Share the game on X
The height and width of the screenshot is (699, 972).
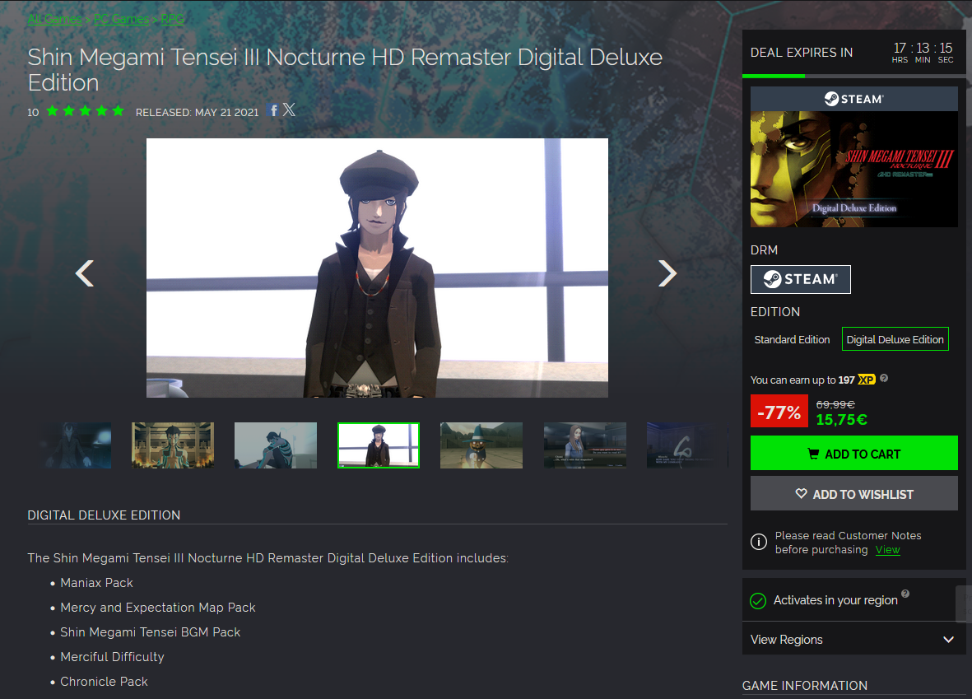point(289,110)
